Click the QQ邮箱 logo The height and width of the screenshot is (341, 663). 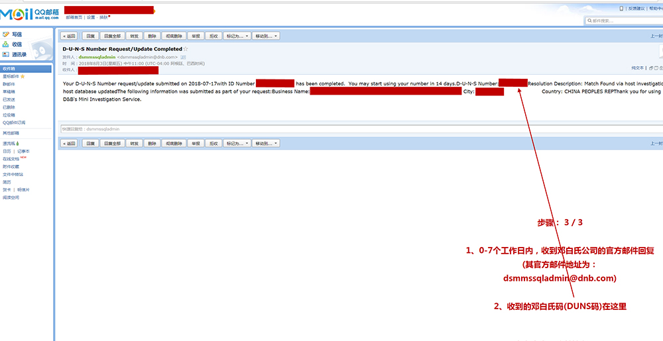(x=30, y=14)
